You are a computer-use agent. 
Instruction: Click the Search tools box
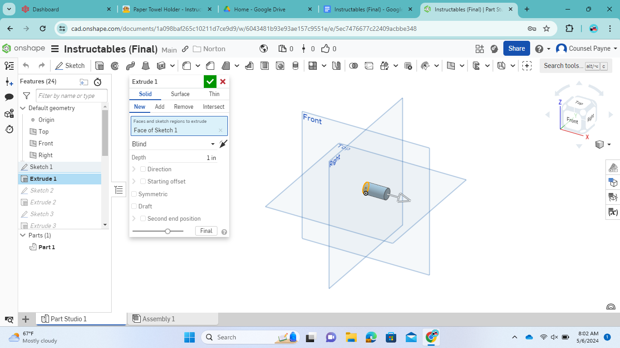coord(576,66)
